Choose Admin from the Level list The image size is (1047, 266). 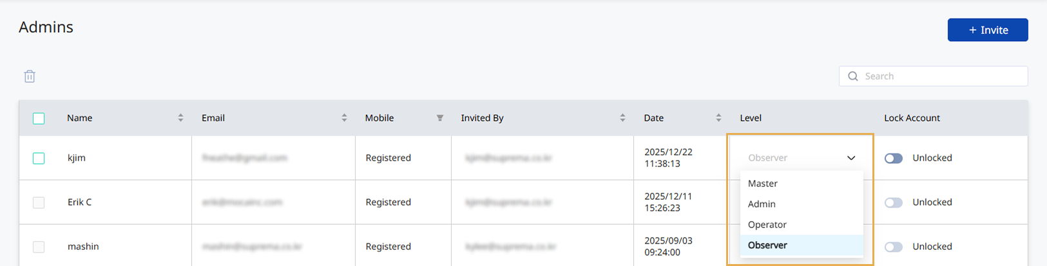coord(762,204)
